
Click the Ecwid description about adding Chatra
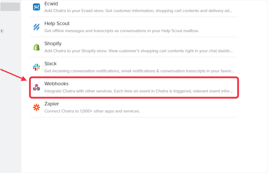tap(138, 11)
